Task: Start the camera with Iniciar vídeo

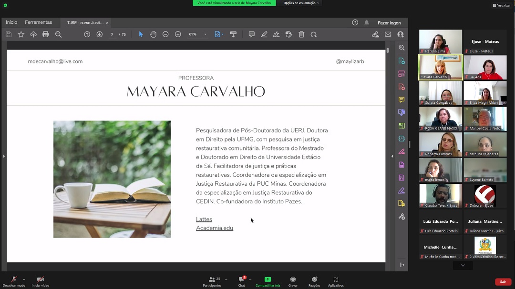Action: pyautogui.click(x=40, y=281)
